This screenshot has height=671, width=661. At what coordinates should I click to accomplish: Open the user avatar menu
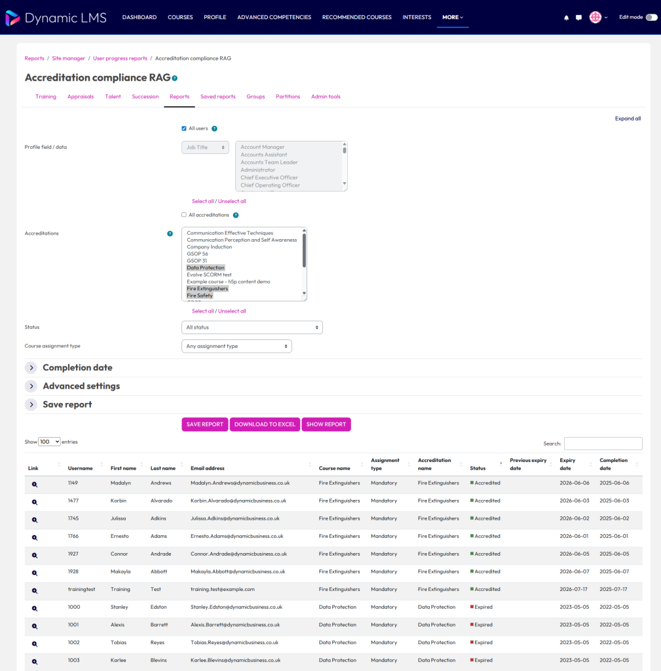tap(595, 17)
